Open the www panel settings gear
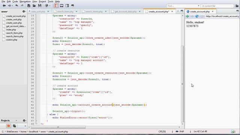The height and width of the screenshot is (135, 240). (x=24, y=12)
